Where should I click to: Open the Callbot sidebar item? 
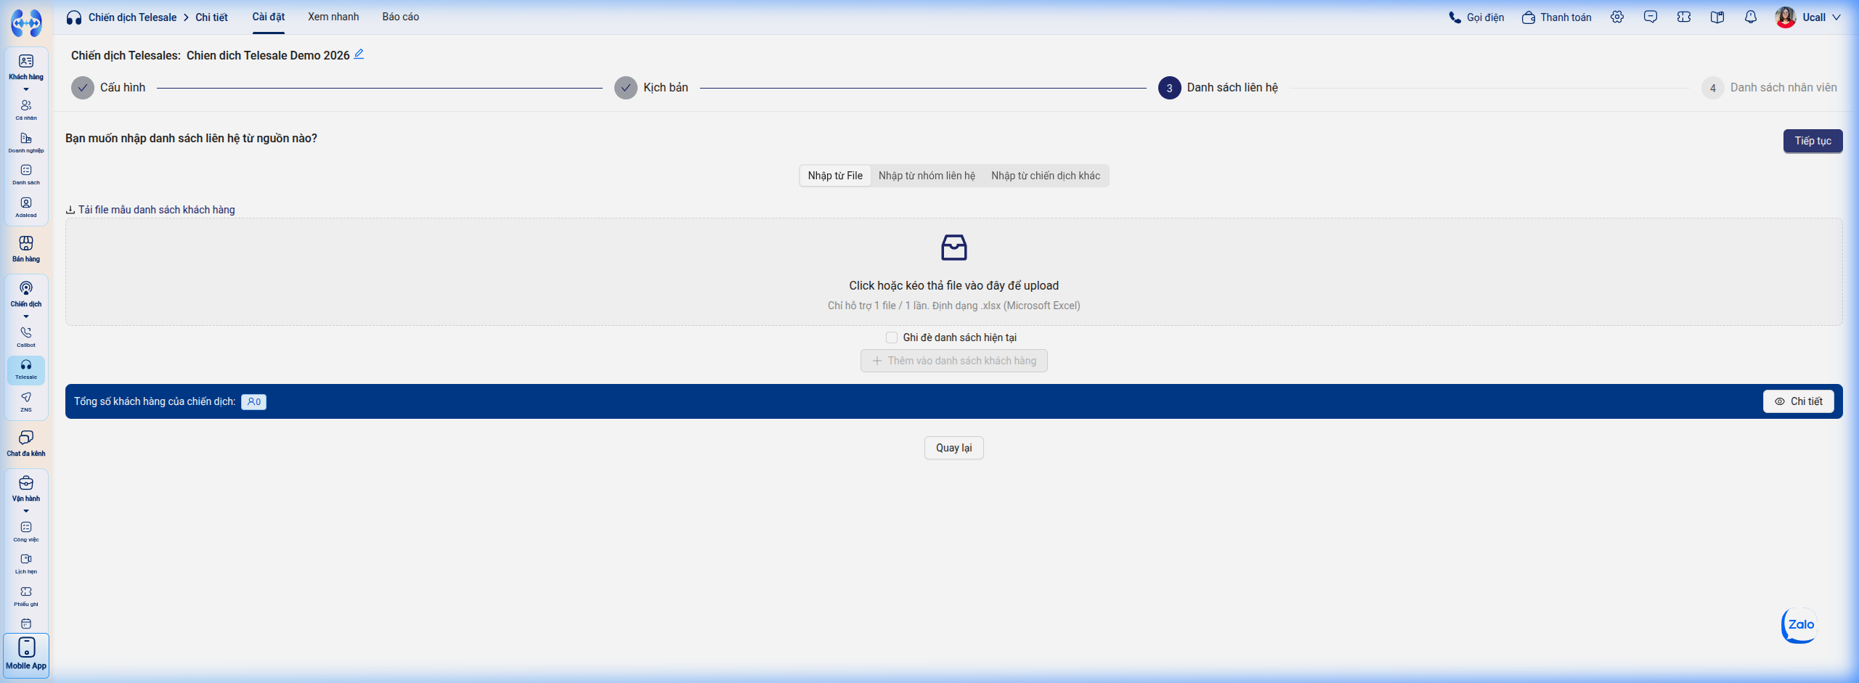point(26,337)
